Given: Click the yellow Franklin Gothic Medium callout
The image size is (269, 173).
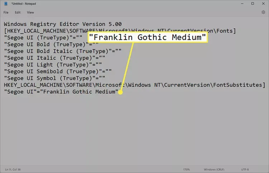Looking at the screenshot, I should click(148, 37).
